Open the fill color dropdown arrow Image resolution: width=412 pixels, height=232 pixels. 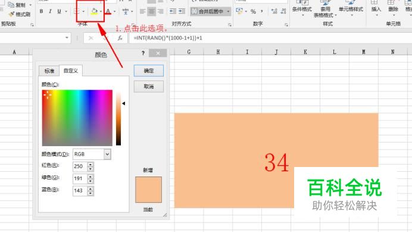(101, 11)
